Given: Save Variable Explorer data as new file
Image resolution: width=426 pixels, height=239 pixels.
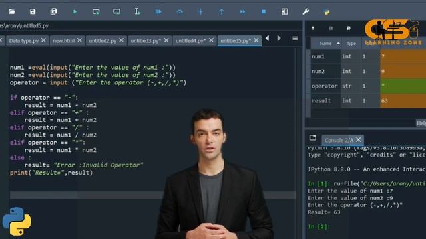Looking at the screenshot, I should 349,28.
